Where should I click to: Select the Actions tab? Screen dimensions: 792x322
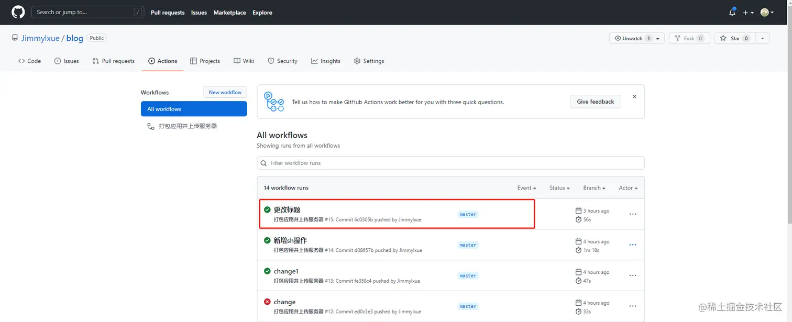pyautogui.click(x=163, y=61)
